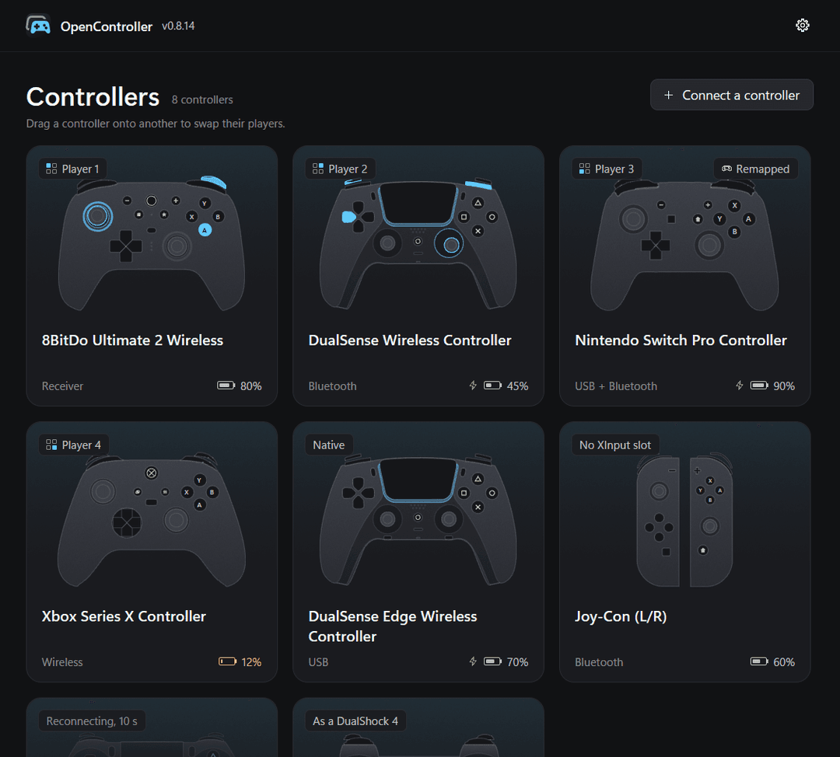The width and height of the screenshot is (840, 757).
Task: Click the Receiver connection label
Action: click(x=63, y=386)
